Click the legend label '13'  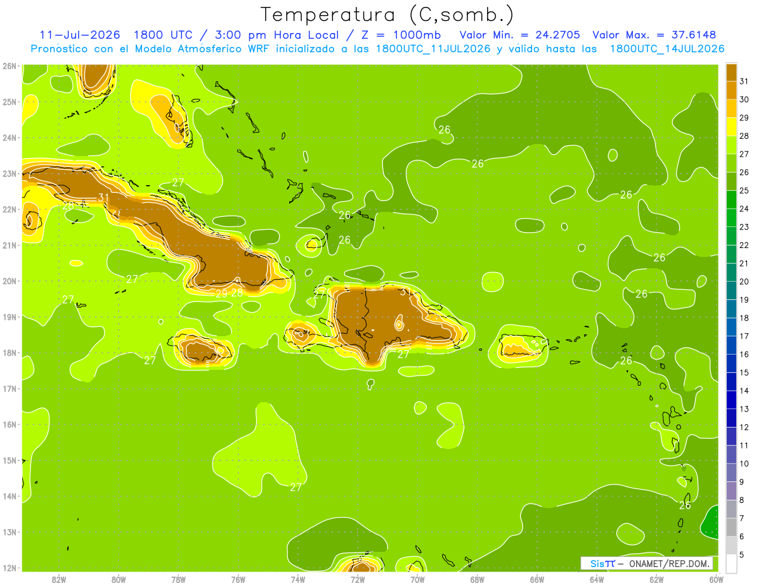(745, 409)
